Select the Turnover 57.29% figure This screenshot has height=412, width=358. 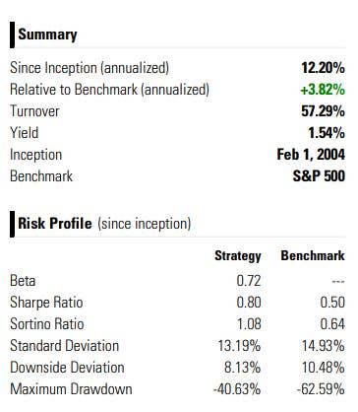pos(323,111)
